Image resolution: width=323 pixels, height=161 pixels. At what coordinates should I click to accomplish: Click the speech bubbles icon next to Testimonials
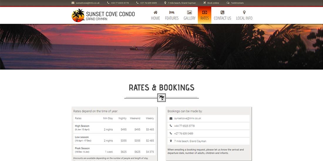coord(228,3)
